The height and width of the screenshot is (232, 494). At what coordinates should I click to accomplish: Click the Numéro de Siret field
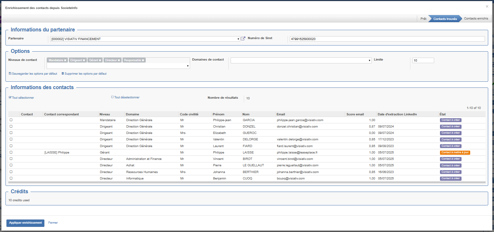(387, 39)
